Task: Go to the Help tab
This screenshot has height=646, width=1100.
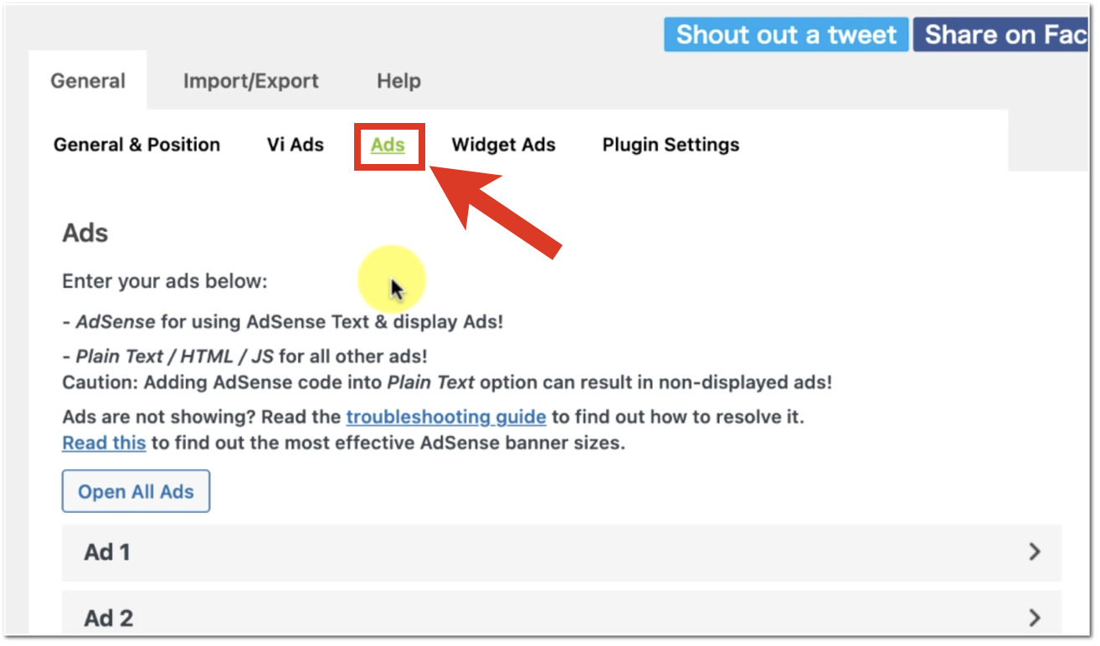Action: tap(398, 81)
